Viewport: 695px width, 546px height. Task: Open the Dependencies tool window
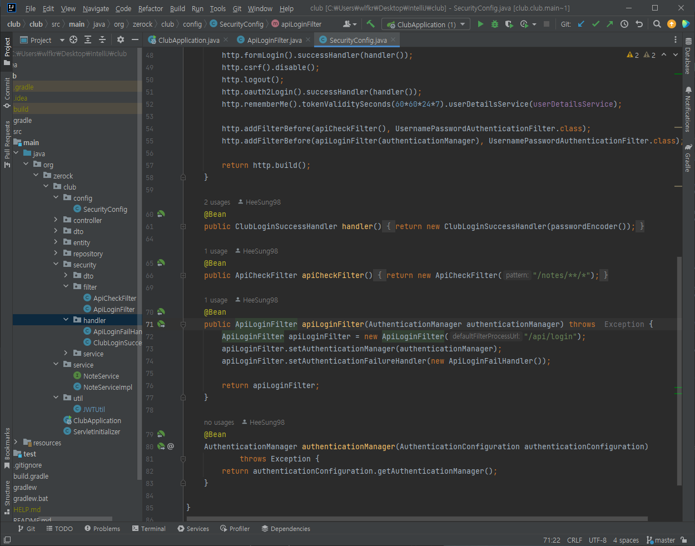(x=286, y=529)
